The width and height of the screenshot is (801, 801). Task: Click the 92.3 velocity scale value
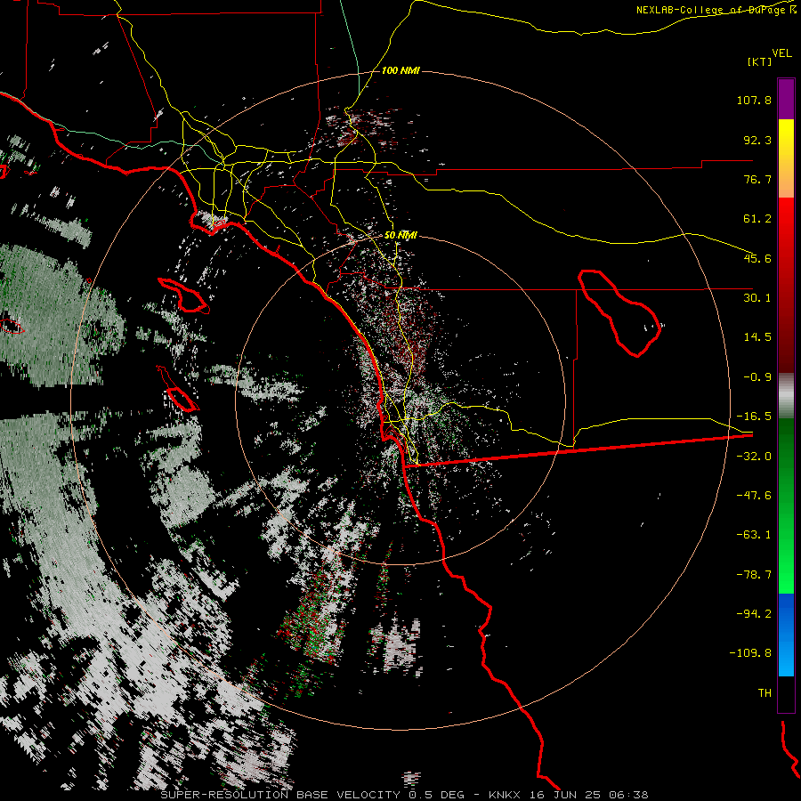[757, 140]
